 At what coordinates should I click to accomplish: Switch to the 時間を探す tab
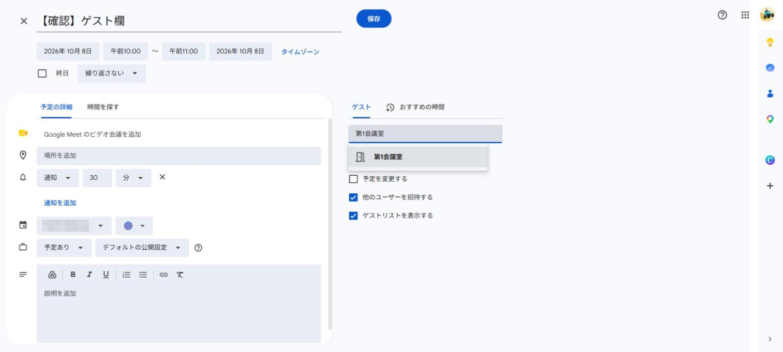[103, 107]
